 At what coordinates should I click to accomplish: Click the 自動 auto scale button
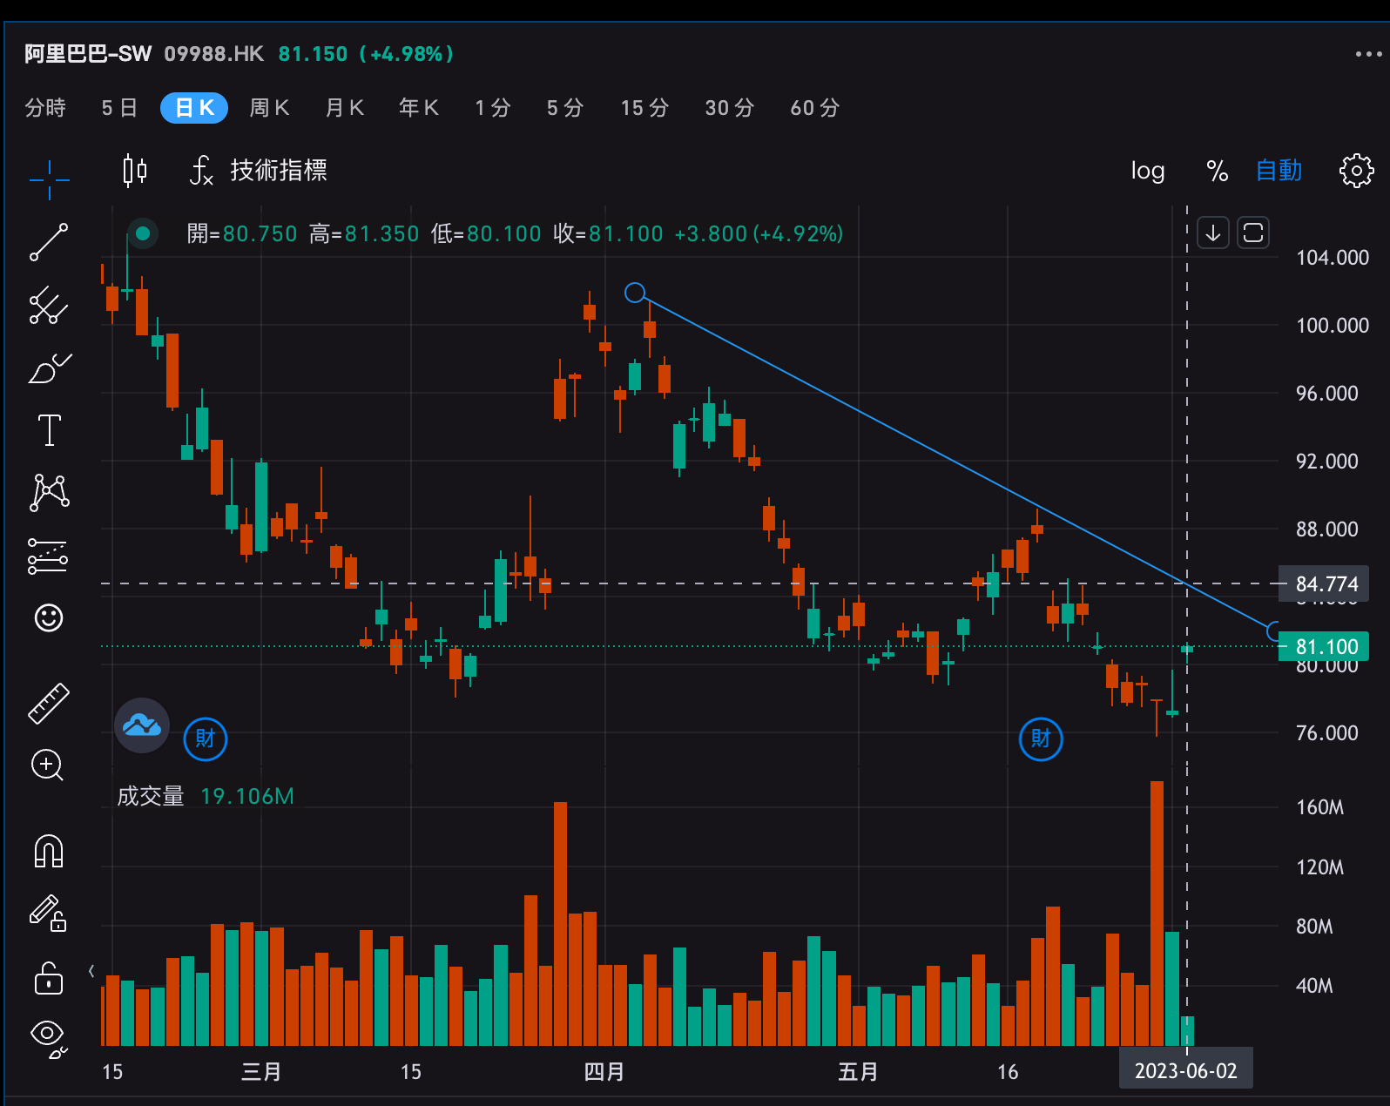point(1279,171)
